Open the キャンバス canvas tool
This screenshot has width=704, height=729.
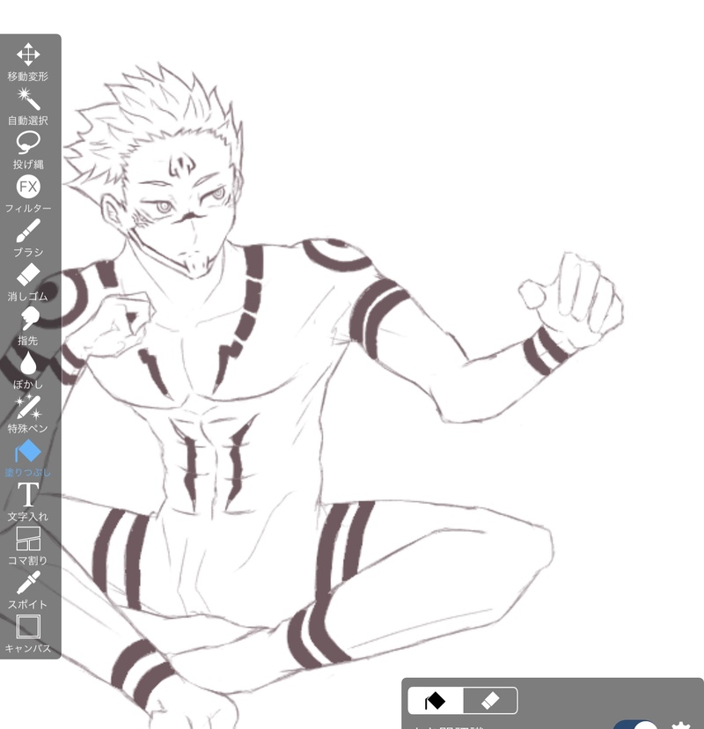(x=28, y=634)
